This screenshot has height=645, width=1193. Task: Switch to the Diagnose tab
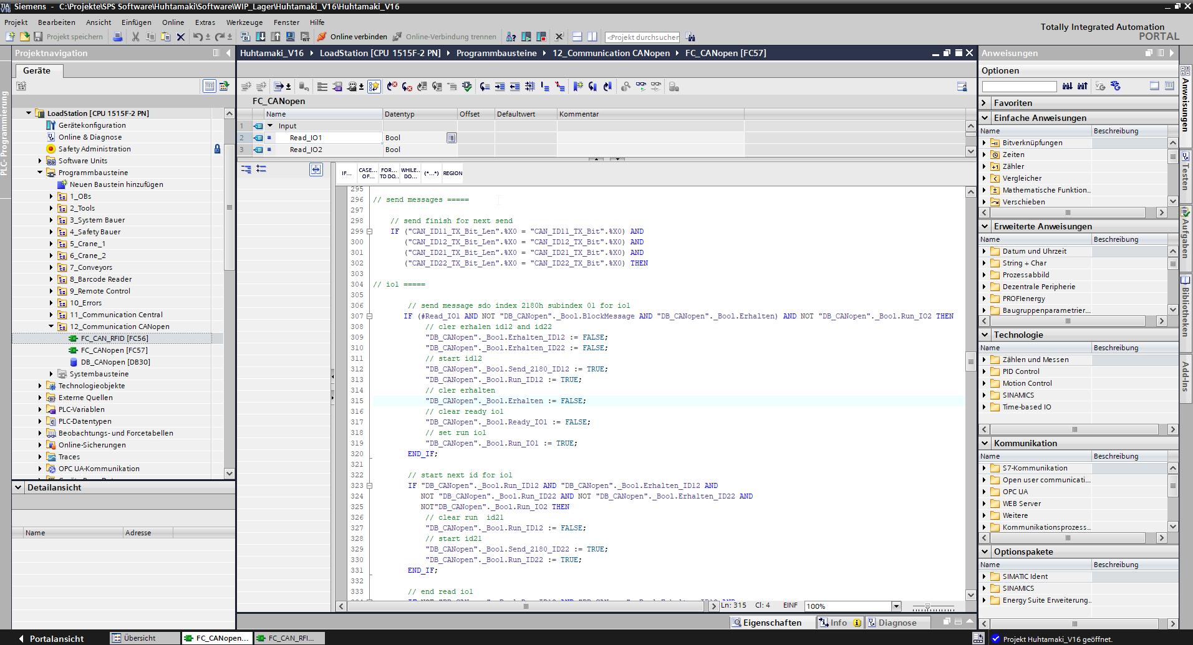point(897,623)
